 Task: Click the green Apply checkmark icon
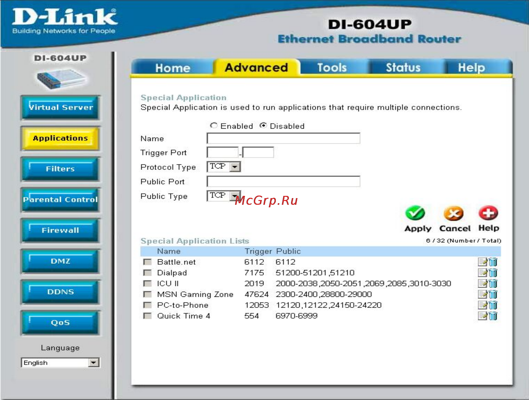point(415,213)
